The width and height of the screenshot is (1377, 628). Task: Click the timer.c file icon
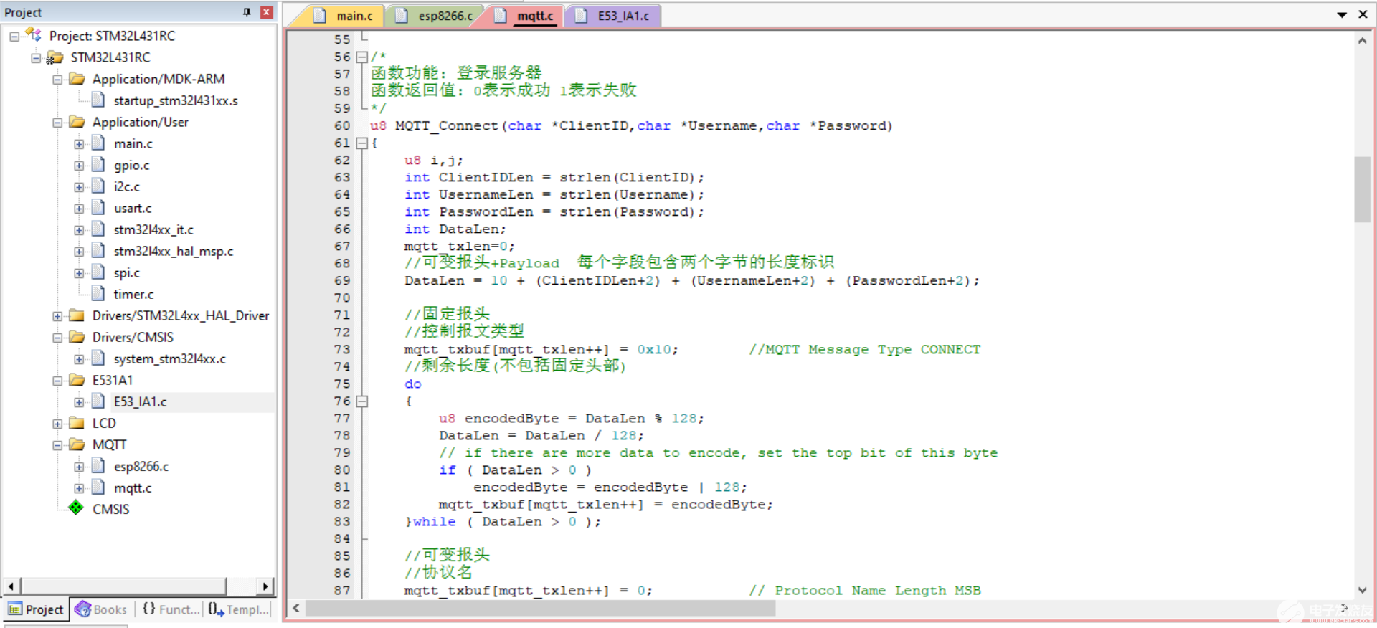(x=98, y=294)
